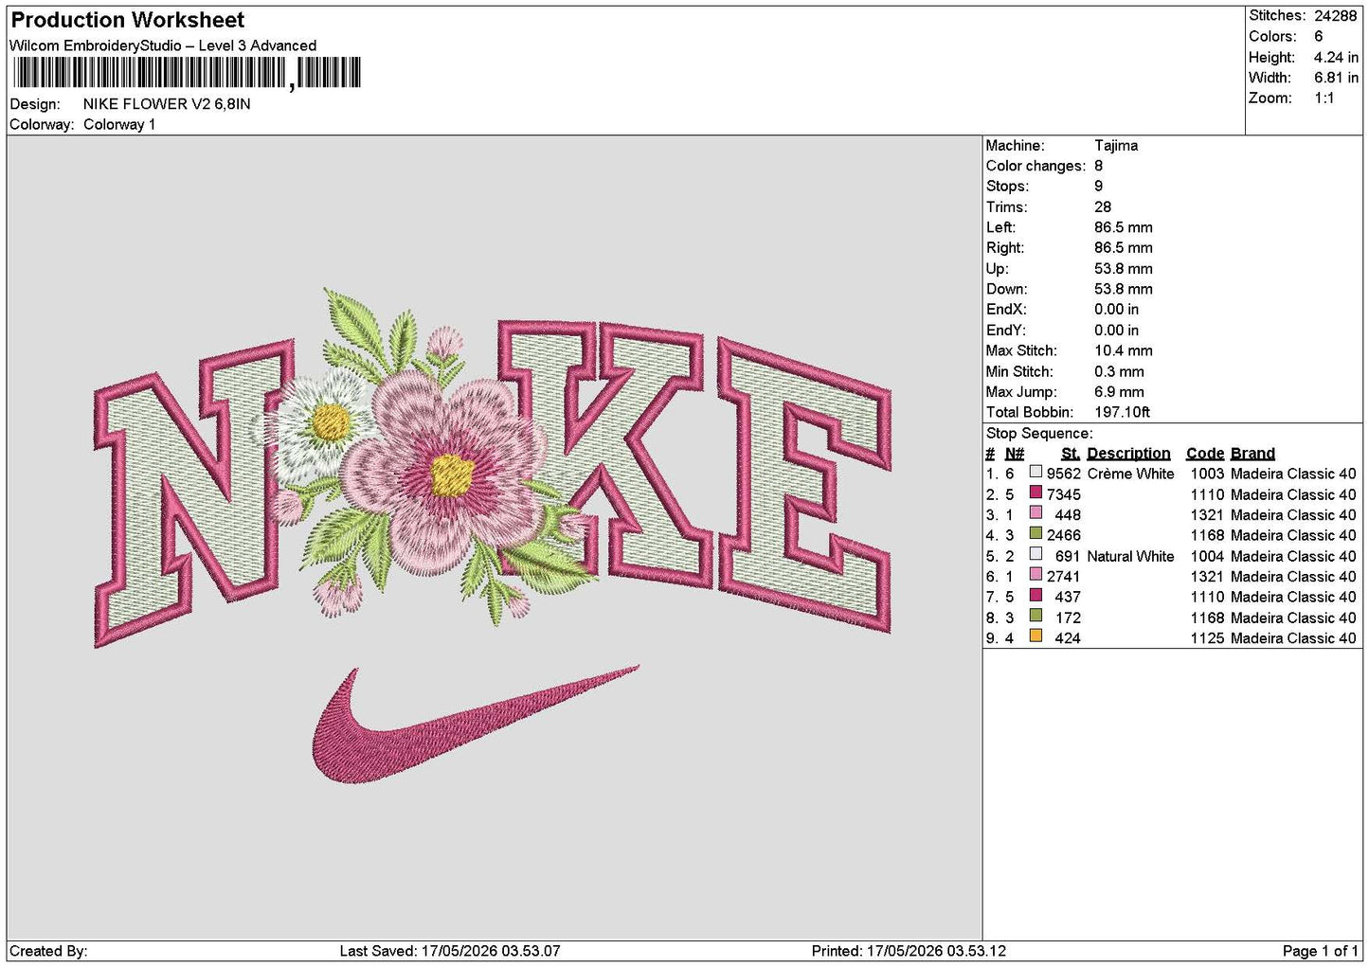Click the Natural White swatch in row 5
The height and width of the screenshot is (967, 1369).
[1036, 554]
